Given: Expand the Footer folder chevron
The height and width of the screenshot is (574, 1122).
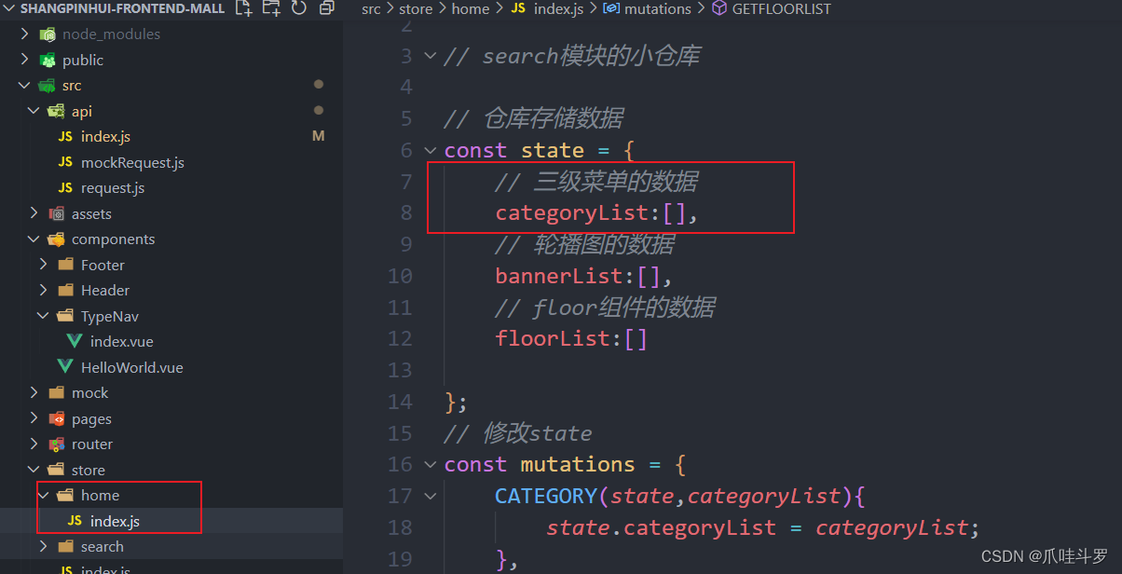Looking at the screenshot, I should pyautogui.click(x=44, y=265).
